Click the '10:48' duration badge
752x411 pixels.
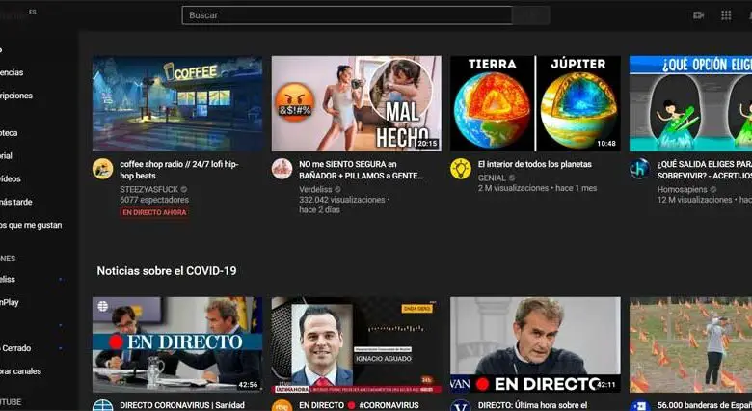(606, 144)
